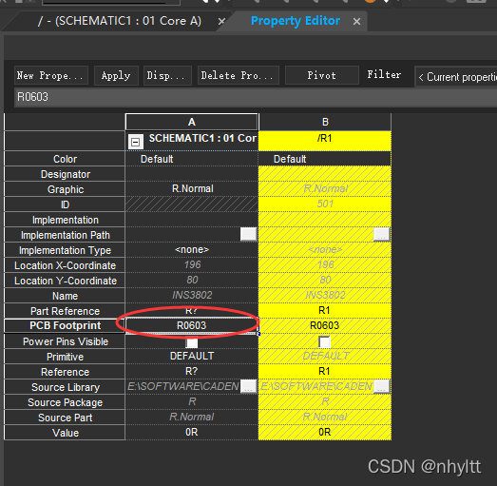Screen dimensions: 497x486
Task: Select Location Y-Coordinate row header
Action: point(65,281)
